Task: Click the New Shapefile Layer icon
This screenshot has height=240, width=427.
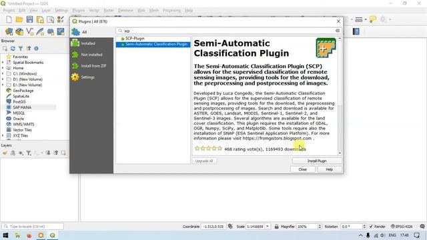Action: [x=29, y=31]
